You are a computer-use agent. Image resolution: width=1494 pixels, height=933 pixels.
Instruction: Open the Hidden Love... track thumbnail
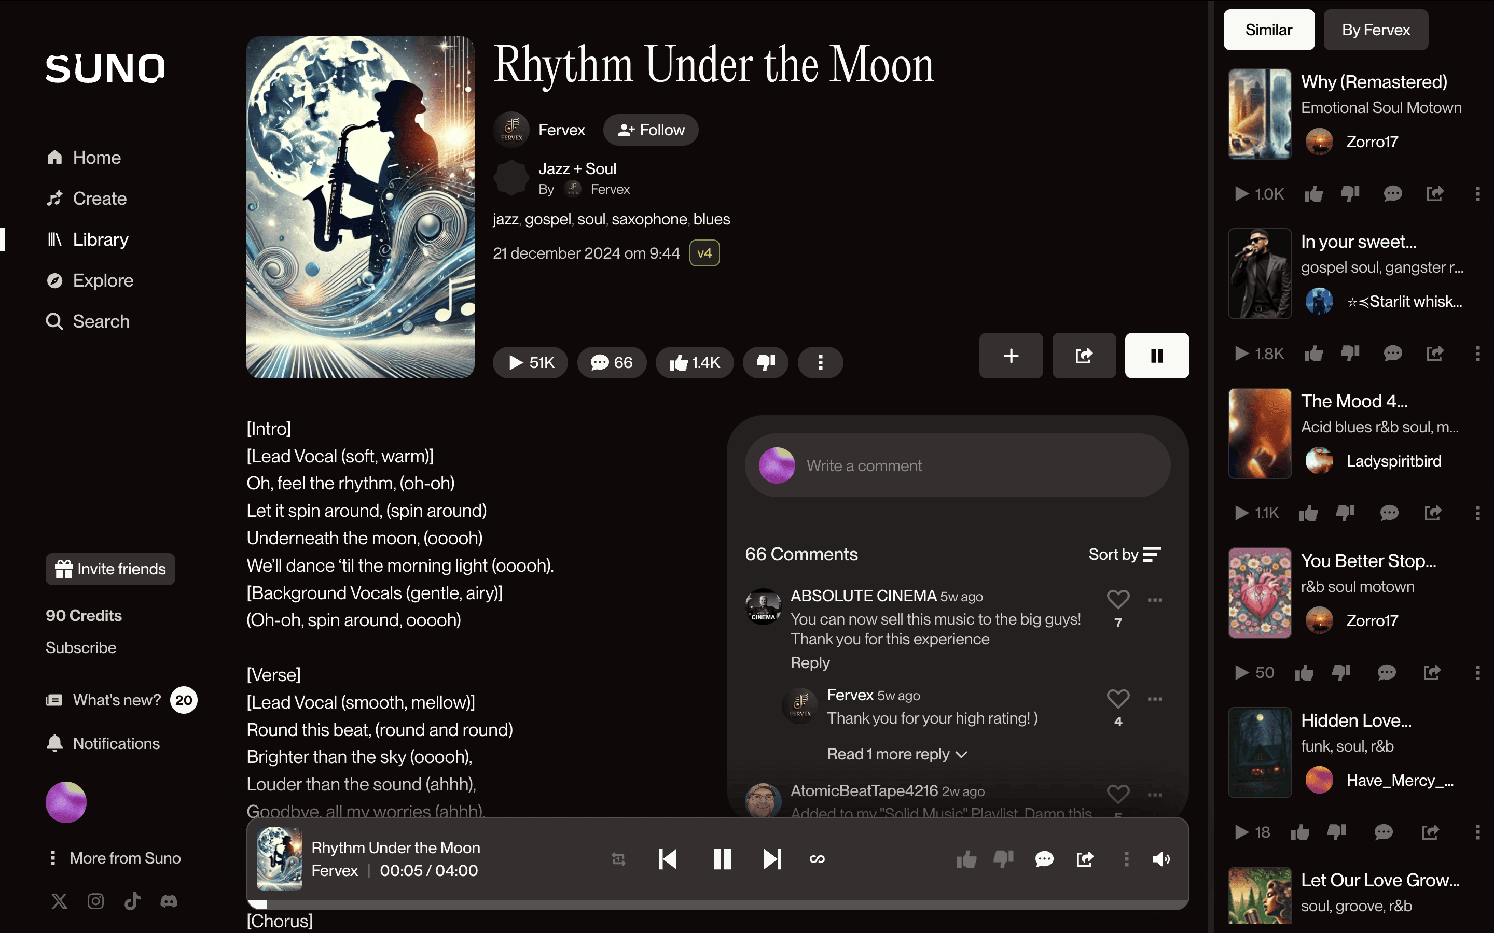click(1260, 753)
